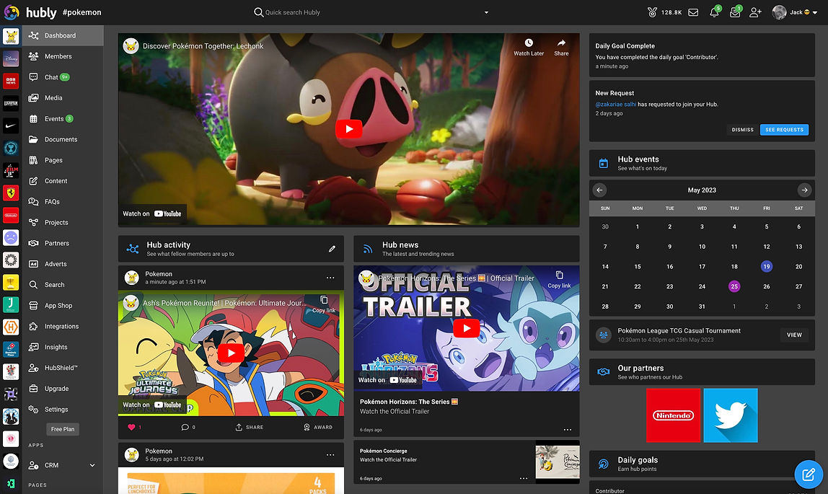Switch to the Ferrari hub icon

pos(11,193)
